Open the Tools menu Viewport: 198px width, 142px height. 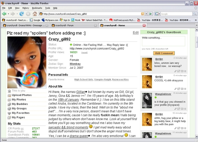coord(48,8)
